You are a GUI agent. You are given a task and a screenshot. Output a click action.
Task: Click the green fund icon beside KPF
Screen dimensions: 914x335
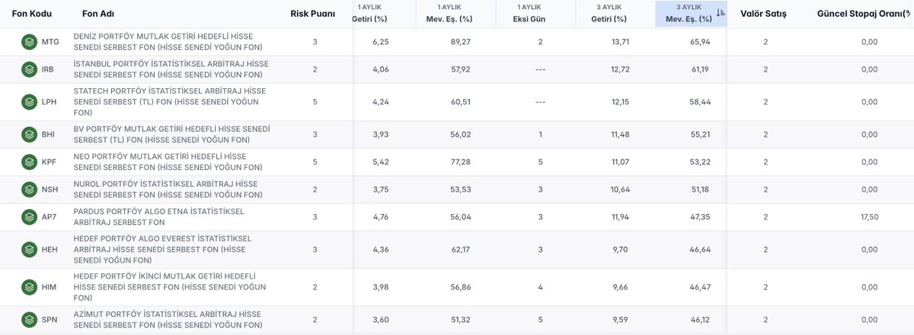[x=30, y=162]
